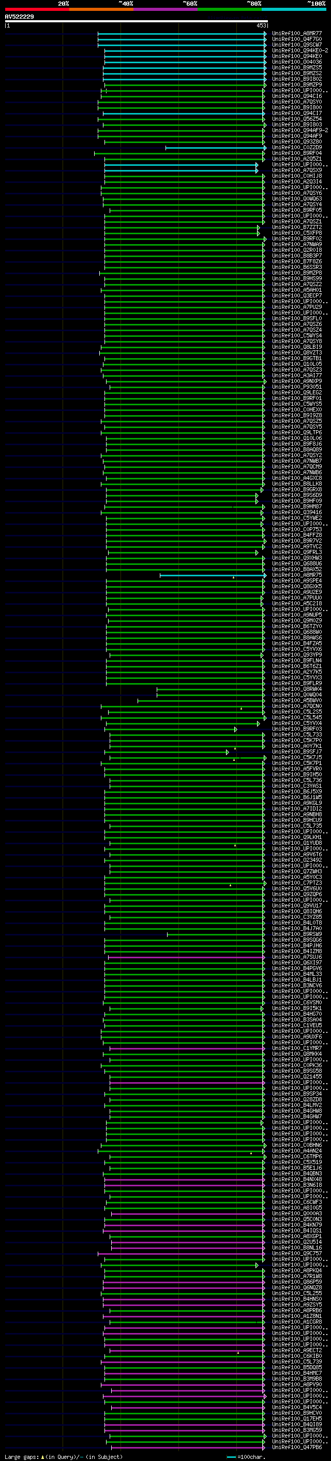The height and width of the screenshot is (1461, 331).
Task: Open hit UniRef100_Q9SCW7
Action: click(x=297, y=45)
